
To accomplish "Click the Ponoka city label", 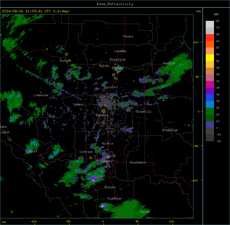I will 128,36.
